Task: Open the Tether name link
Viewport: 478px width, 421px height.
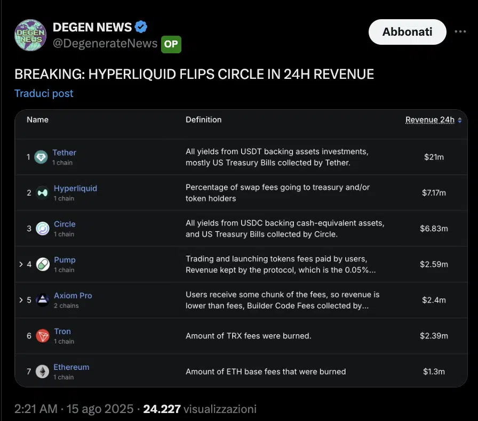Action: 65,152
